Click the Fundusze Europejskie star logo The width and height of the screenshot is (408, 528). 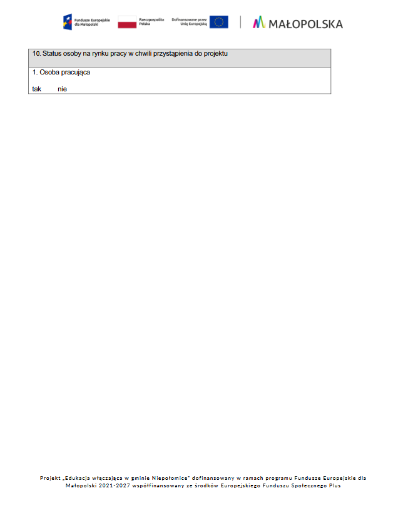[68, 22]
